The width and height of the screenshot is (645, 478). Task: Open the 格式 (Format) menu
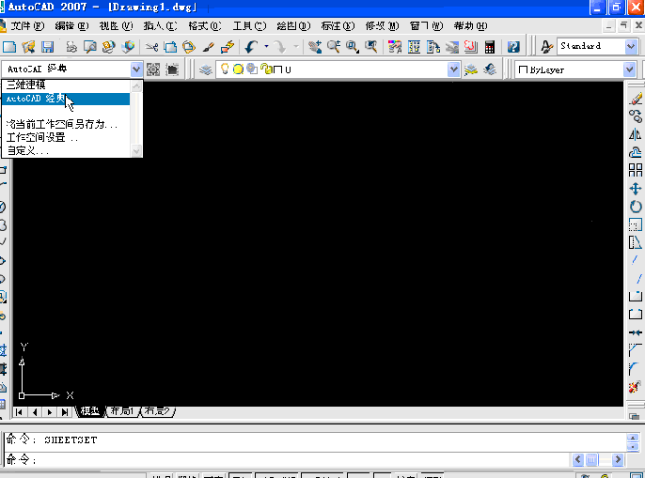coord(203,25)
